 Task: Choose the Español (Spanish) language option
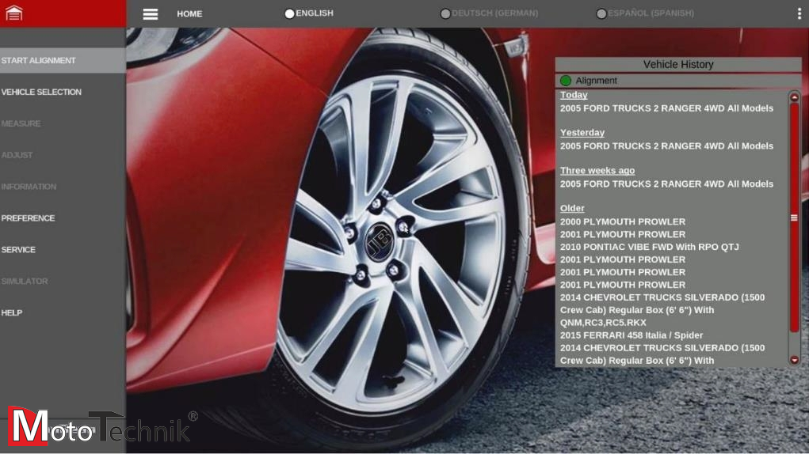coord(601,13)
